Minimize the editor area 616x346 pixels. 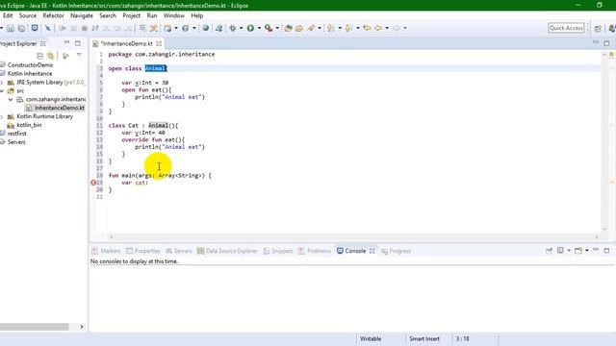[x=596, y=42]
